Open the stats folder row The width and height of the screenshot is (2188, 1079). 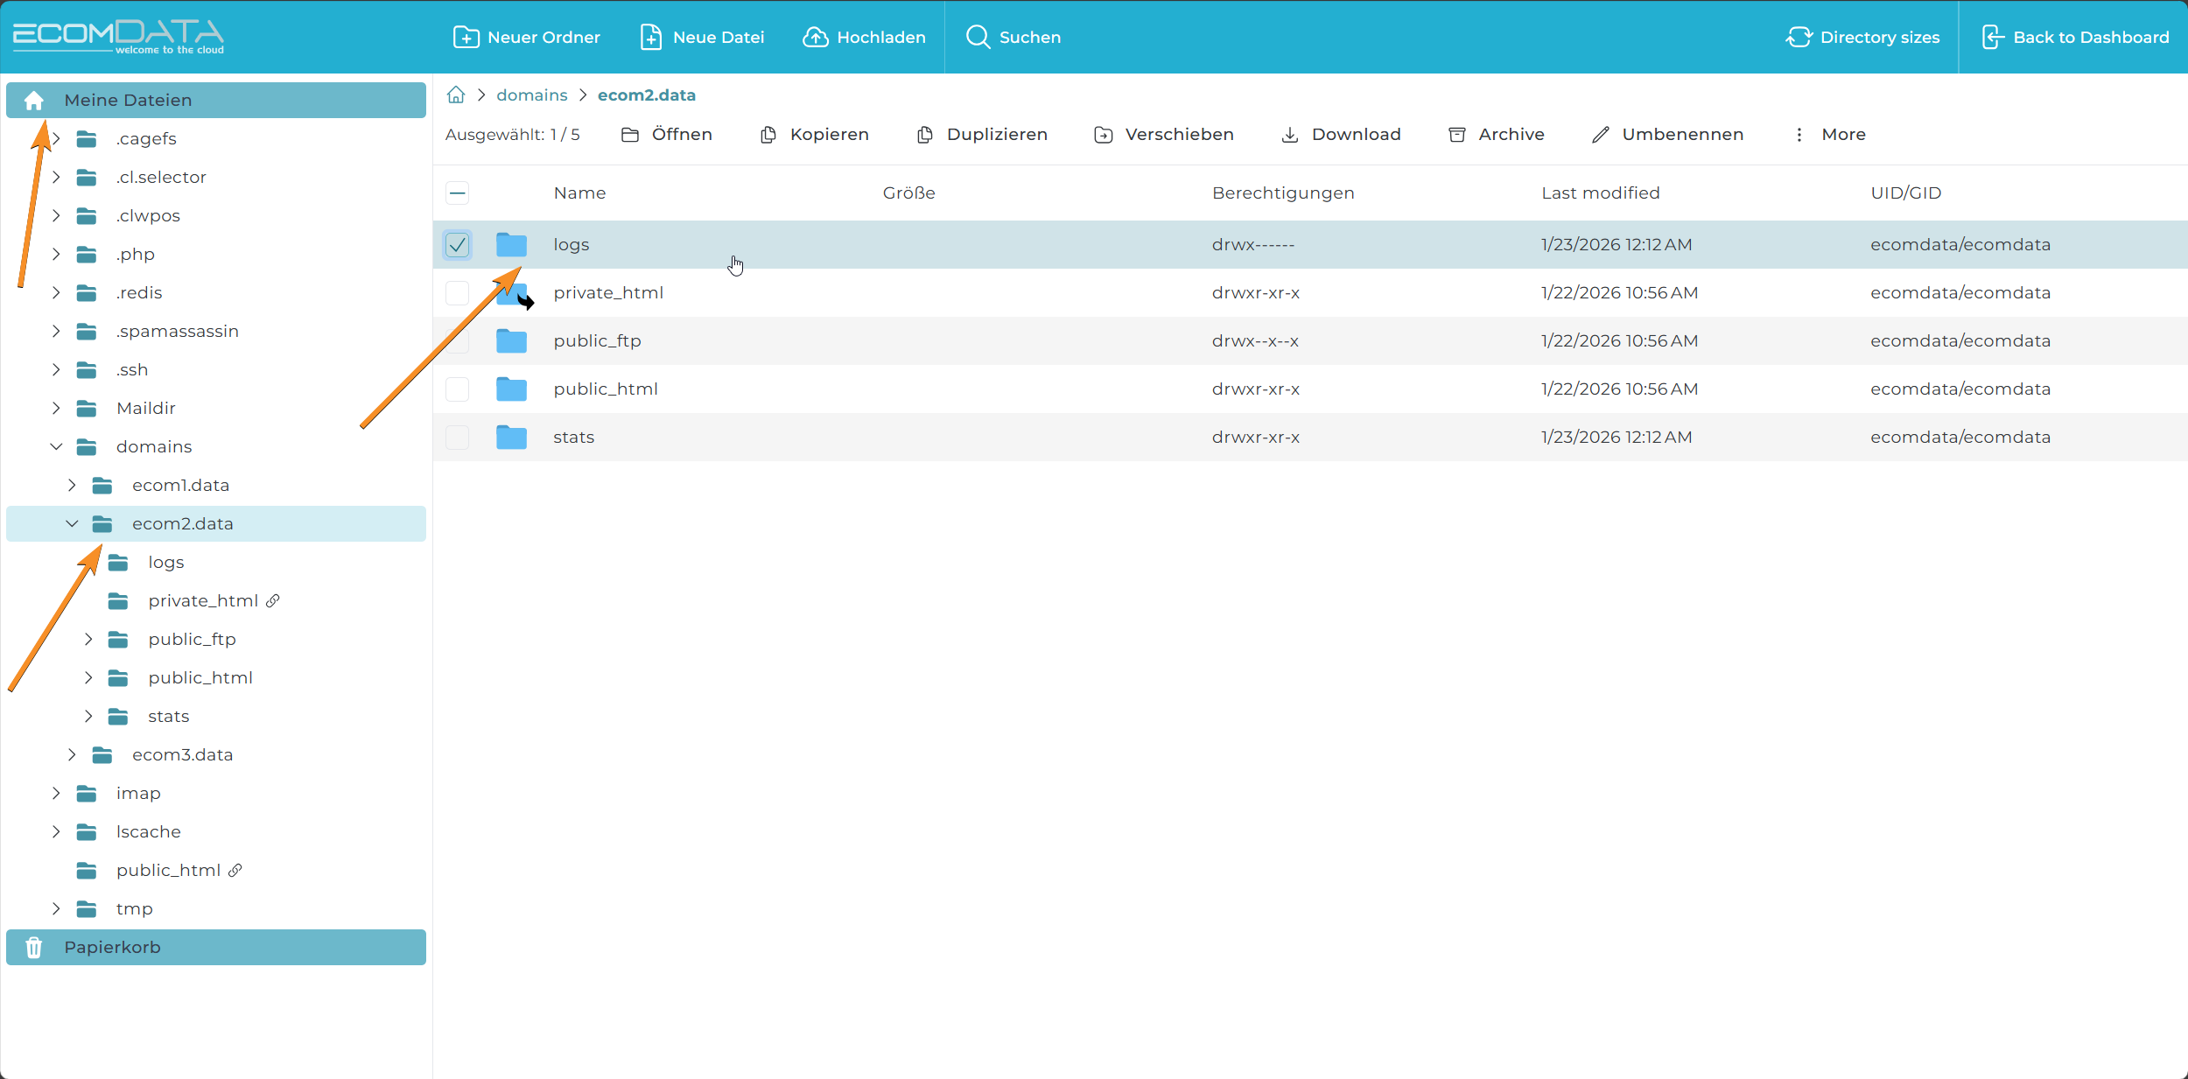click(x=573, y=437)
